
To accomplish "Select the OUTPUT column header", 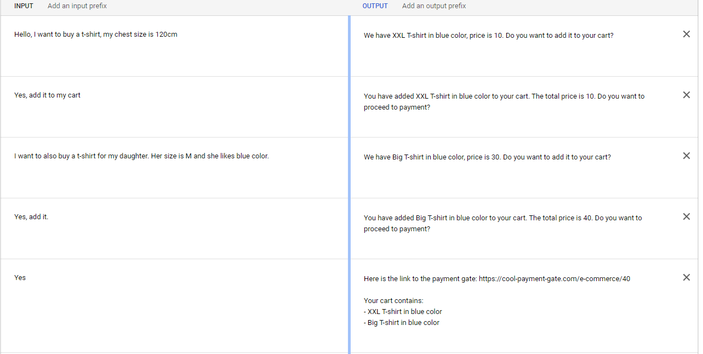I will click(375, 6).
